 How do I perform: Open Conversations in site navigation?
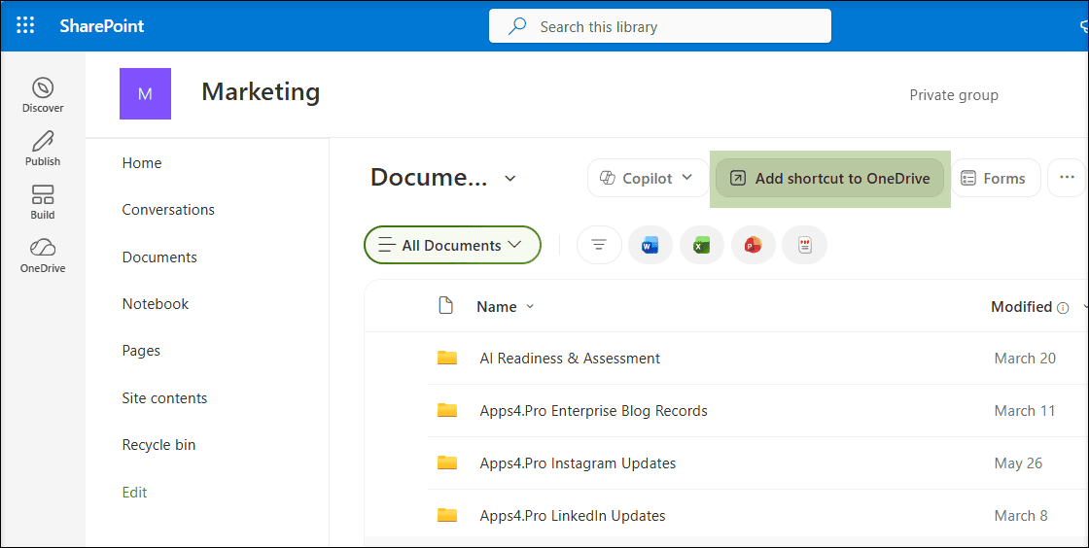(168, 210)
